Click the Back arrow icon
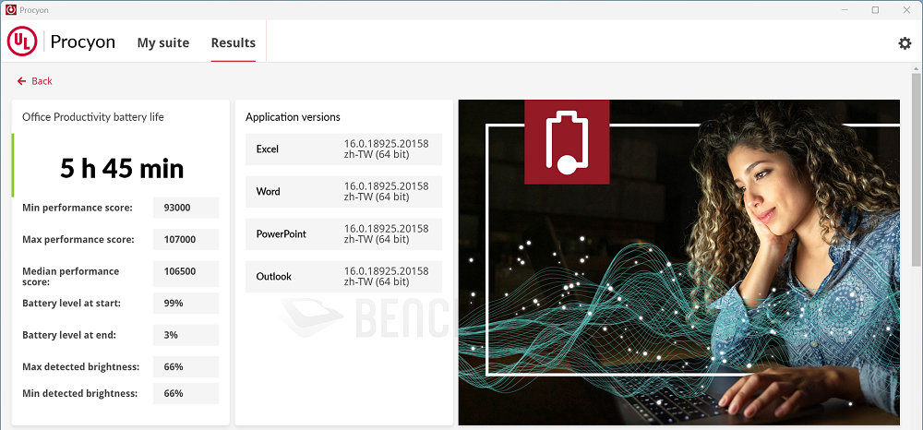Image resolution: width=923 pixels, height=430 pixels. tap(22, 81)
